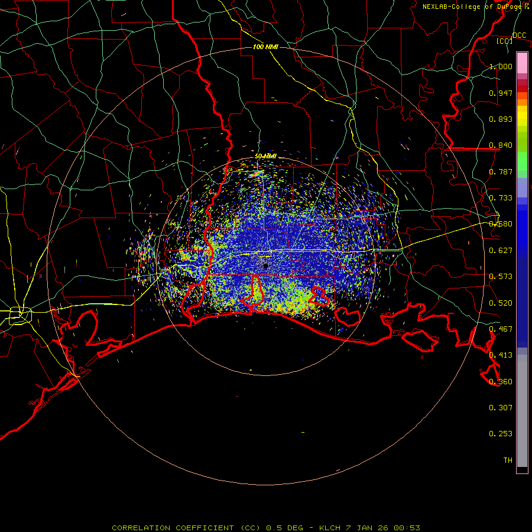
Task: Pick the red segment of the color bar
Action: point(522,89)
